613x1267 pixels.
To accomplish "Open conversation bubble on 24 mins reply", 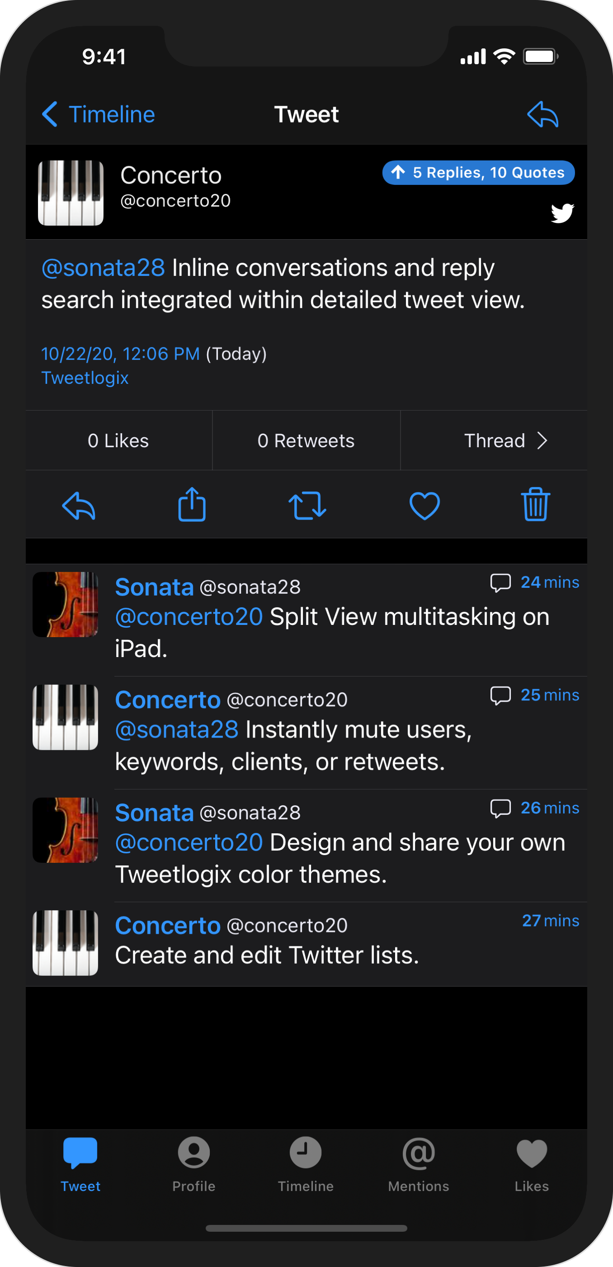I will click(500, 583).
